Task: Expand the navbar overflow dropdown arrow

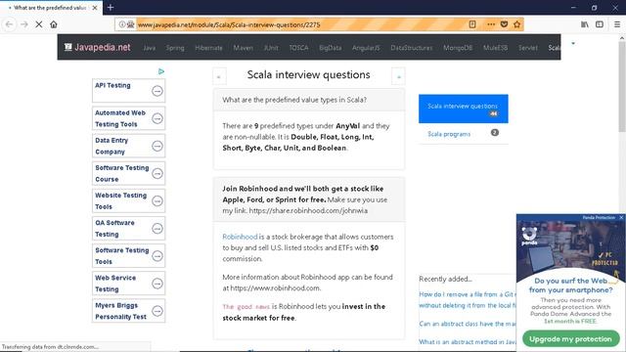Action: 573,43
